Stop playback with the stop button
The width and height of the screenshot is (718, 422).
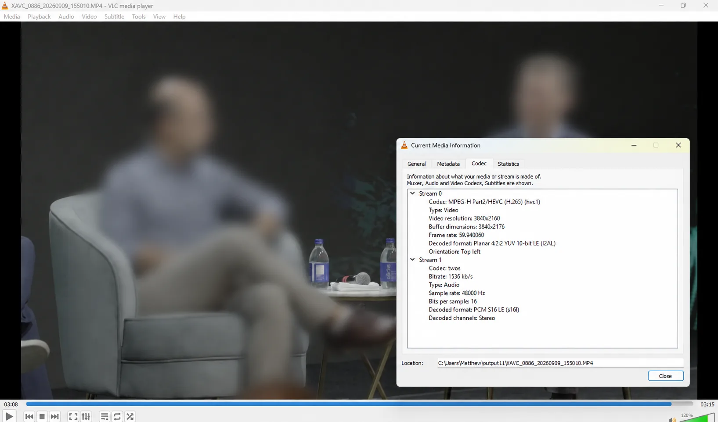42,416
